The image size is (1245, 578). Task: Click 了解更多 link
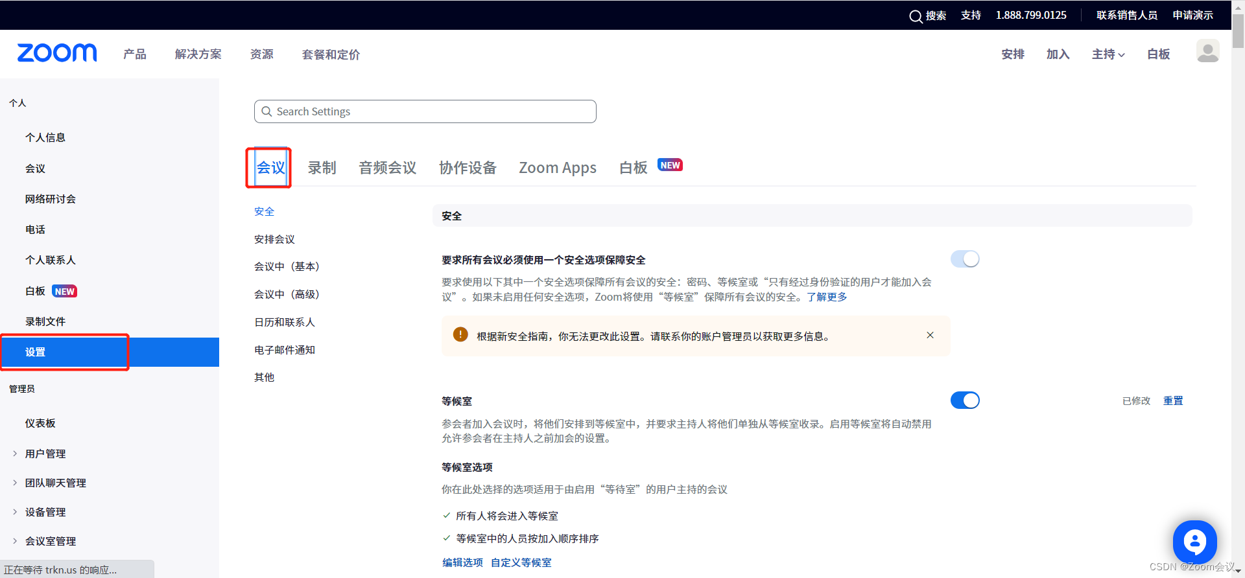[827, 297]
